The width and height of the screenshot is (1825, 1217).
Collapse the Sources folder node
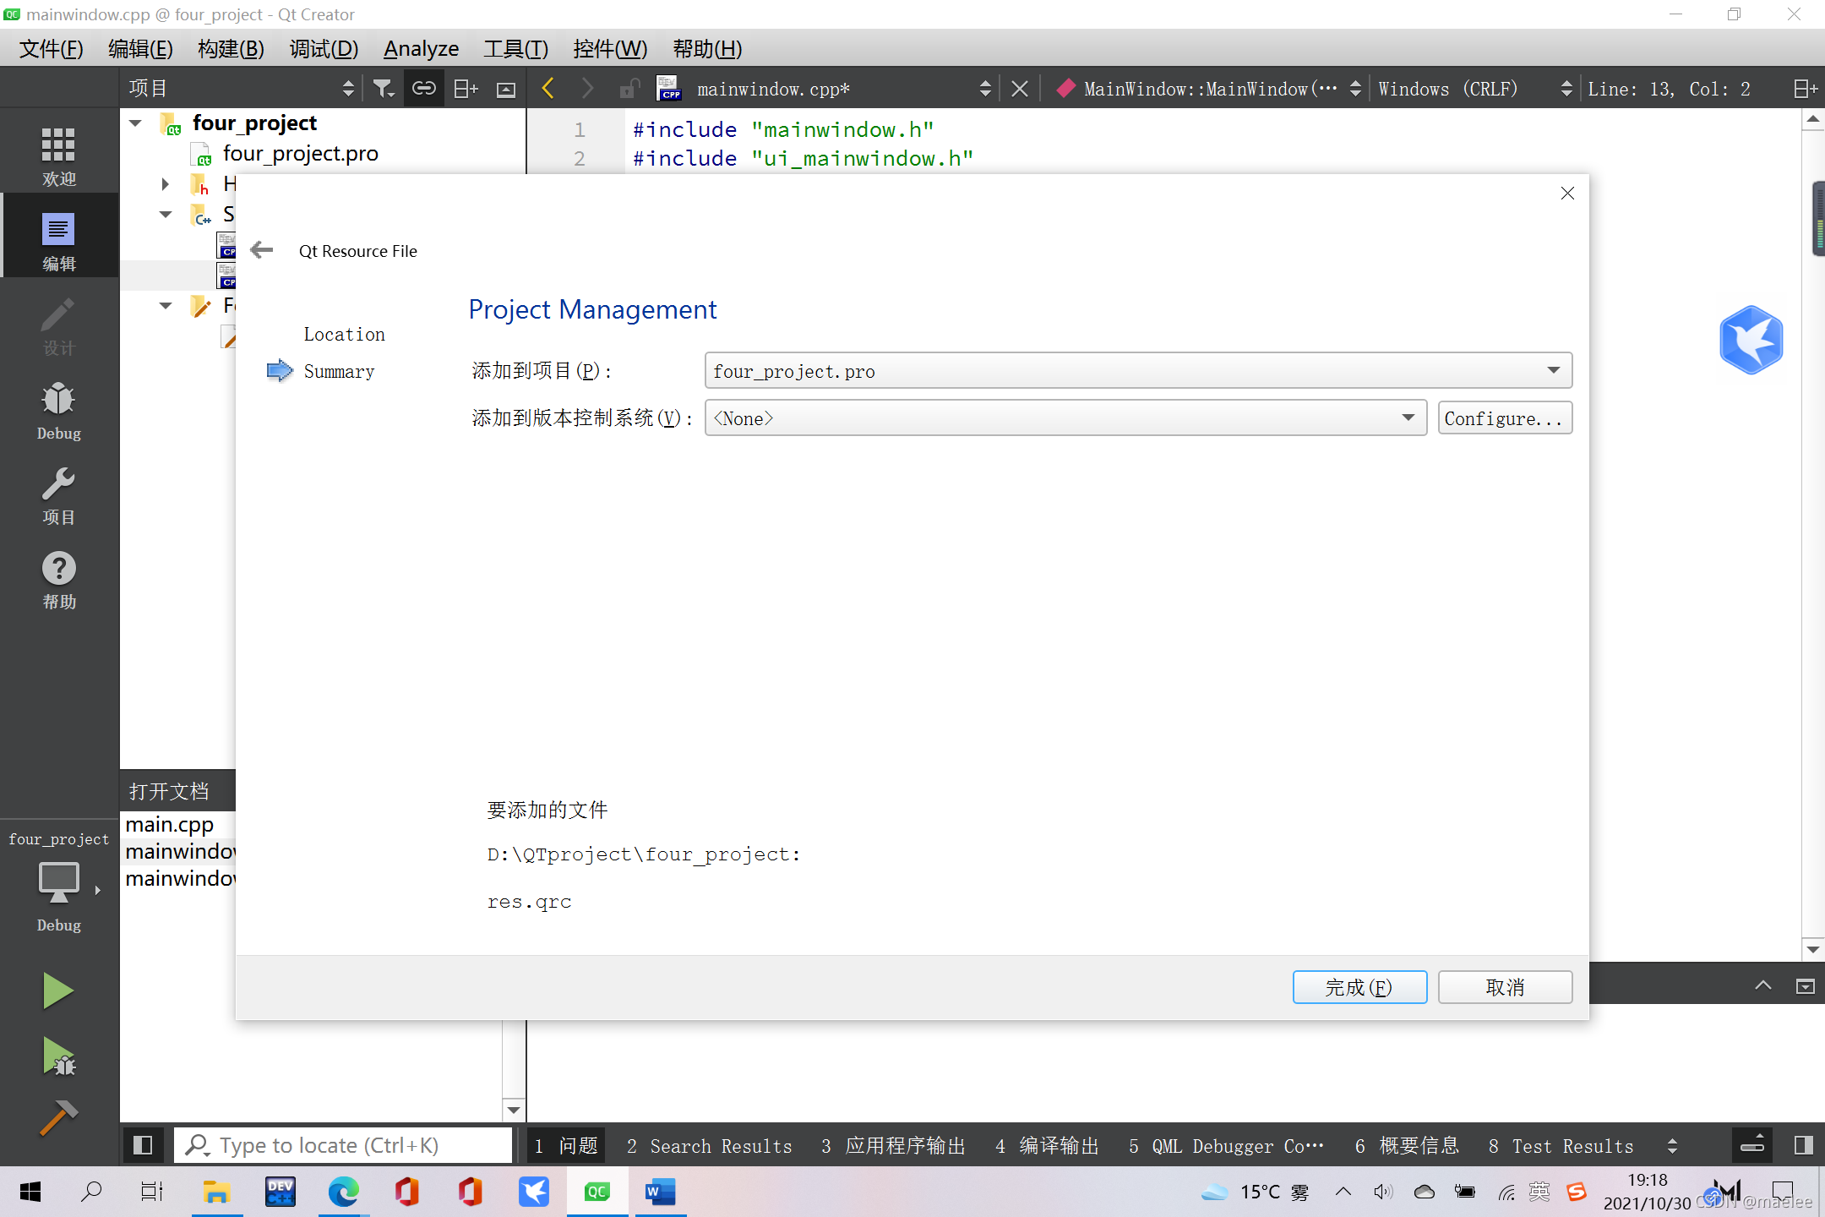point(166,215)
